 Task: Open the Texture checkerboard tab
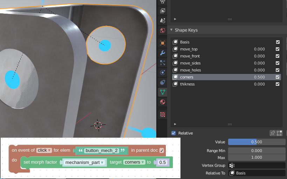click(162, 115)
